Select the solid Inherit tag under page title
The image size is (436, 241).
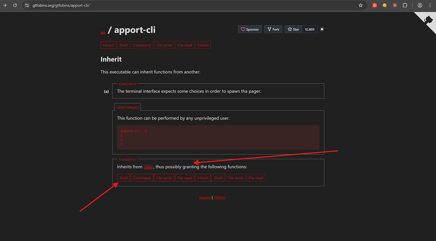[x=108, y=45]
